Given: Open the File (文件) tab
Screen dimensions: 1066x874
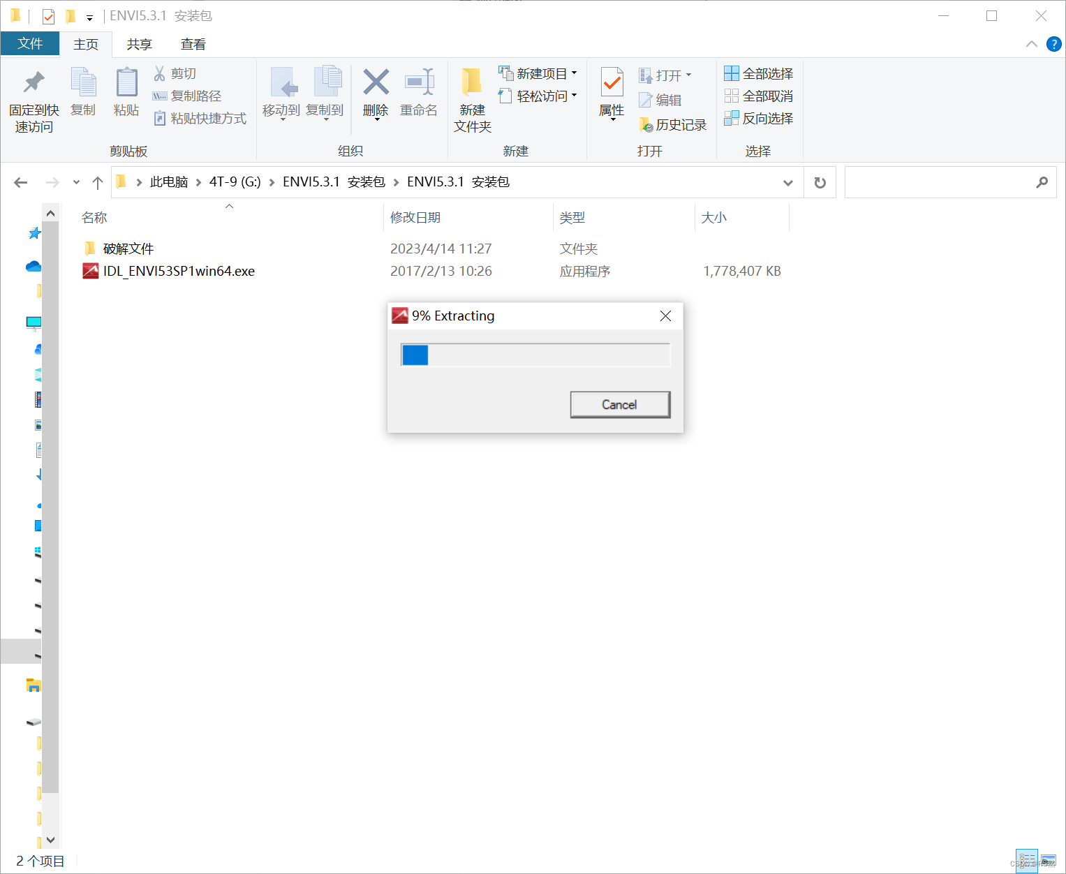Looking at the screenshot, I should [x=30, y=43].
